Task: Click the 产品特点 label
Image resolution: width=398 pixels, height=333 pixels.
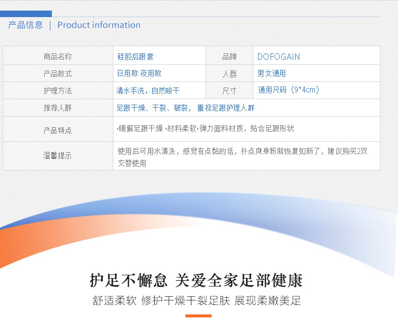Action: tap(58, 130)
